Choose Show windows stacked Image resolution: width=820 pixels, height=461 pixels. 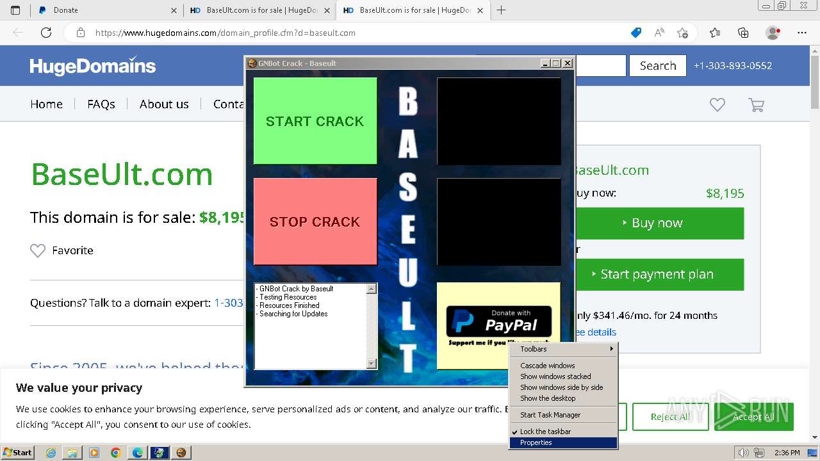coord(564,376)
